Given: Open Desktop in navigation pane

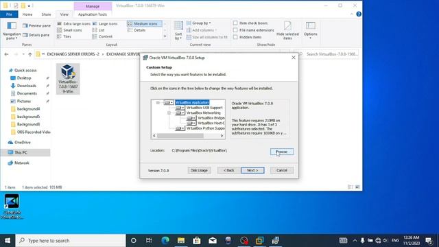Looking at the screenshot, I should (x=24, y=78).
